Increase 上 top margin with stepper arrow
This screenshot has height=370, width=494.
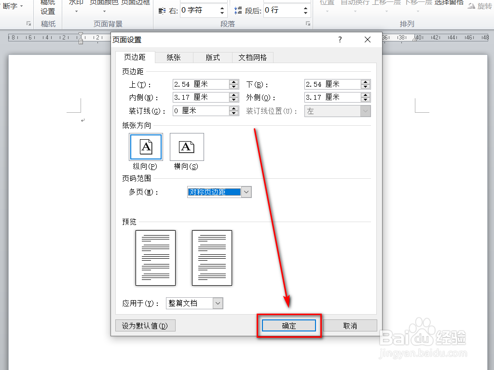pyautogui.click(x=234, y=81)
